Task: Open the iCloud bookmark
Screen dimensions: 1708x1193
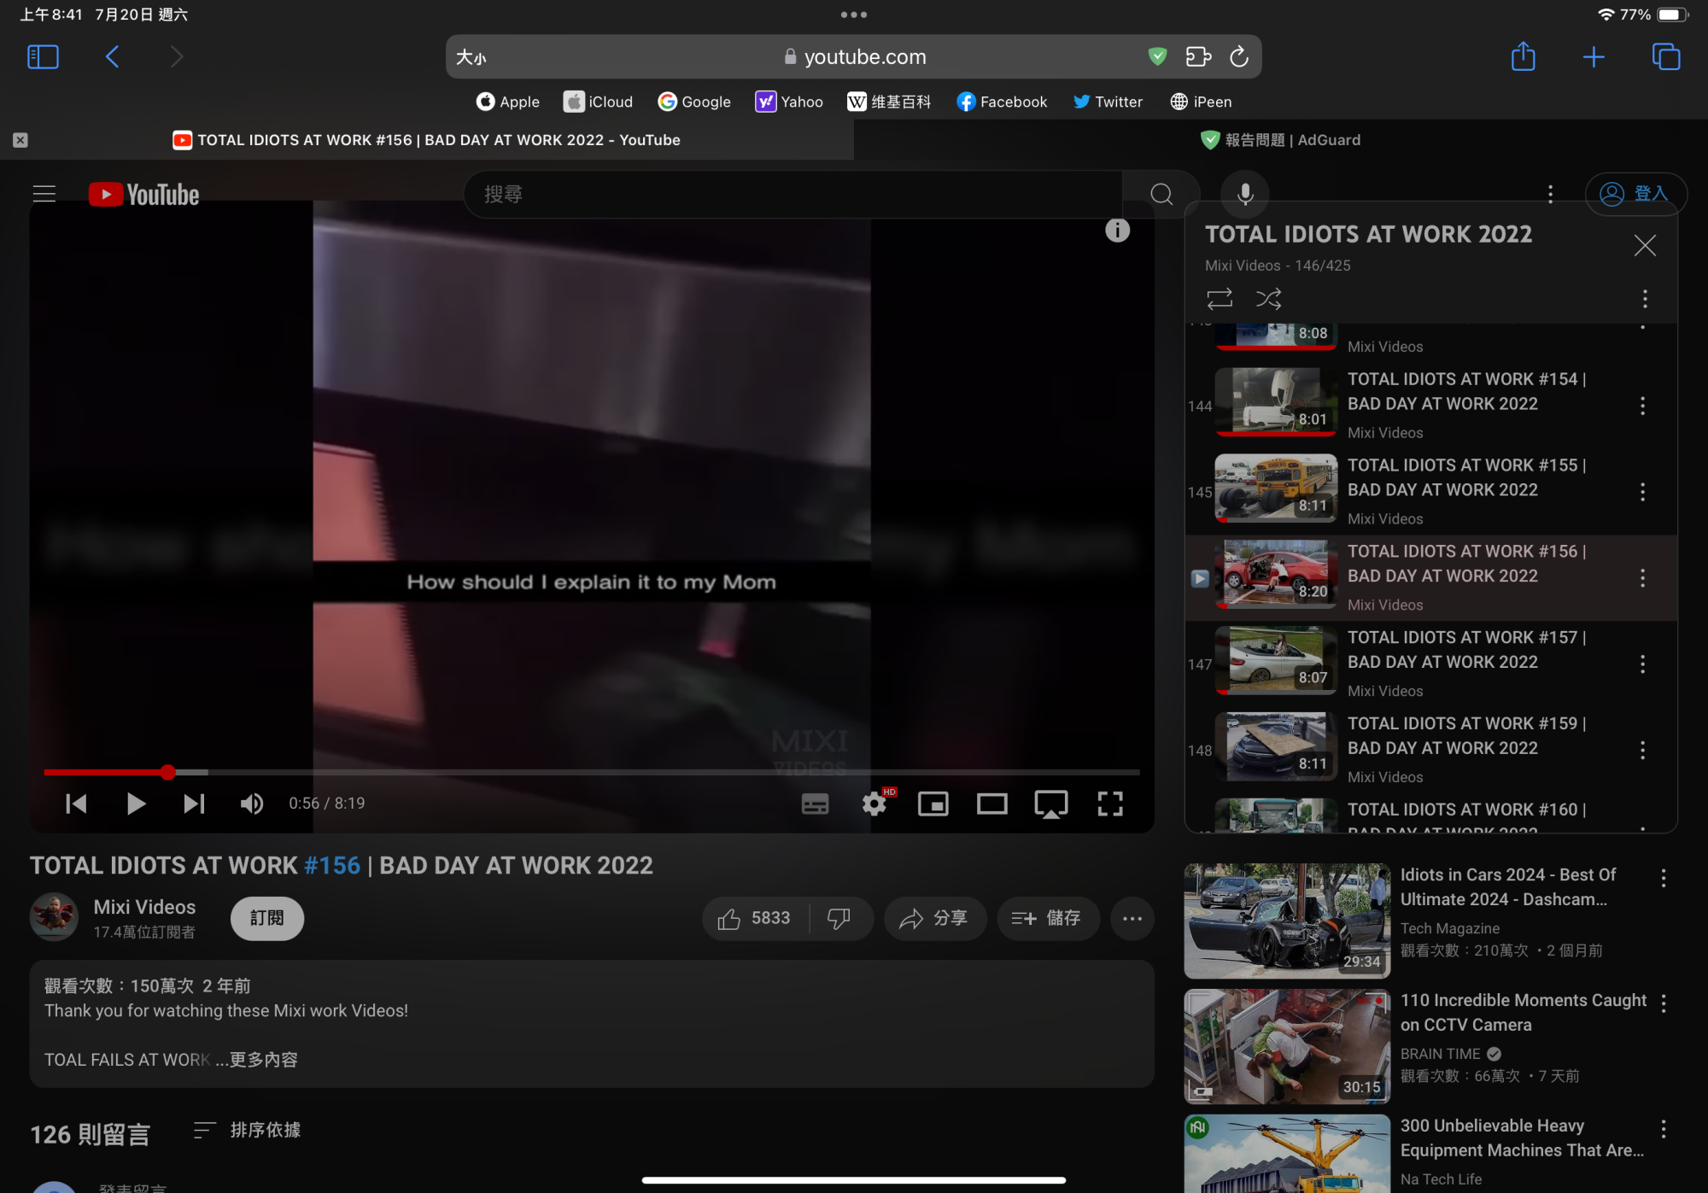Action: pos(598,102)
